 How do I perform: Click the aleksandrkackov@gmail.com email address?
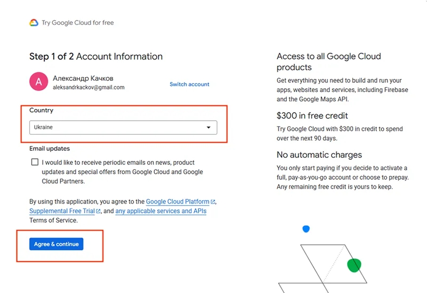tap(88, 87)
